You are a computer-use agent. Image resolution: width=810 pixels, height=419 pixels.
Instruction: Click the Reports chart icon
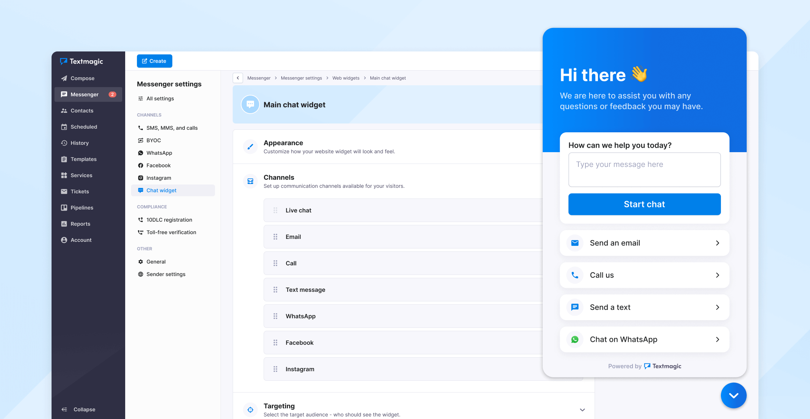64,224
